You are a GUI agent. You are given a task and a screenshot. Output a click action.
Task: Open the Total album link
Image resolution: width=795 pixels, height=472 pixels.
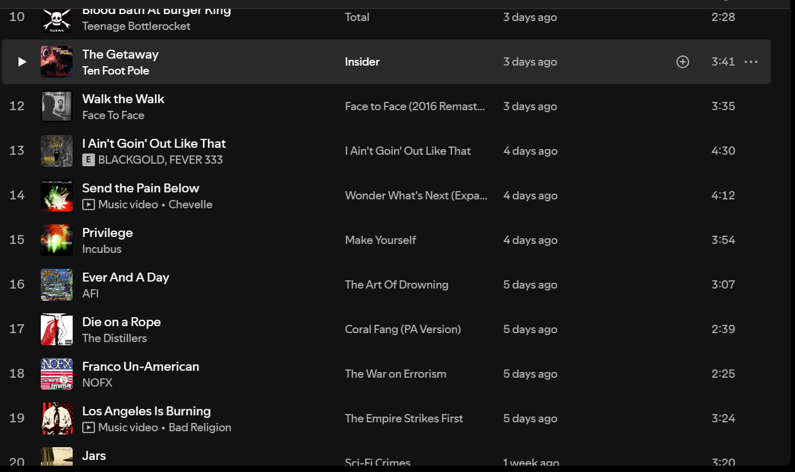pos(357,17)
